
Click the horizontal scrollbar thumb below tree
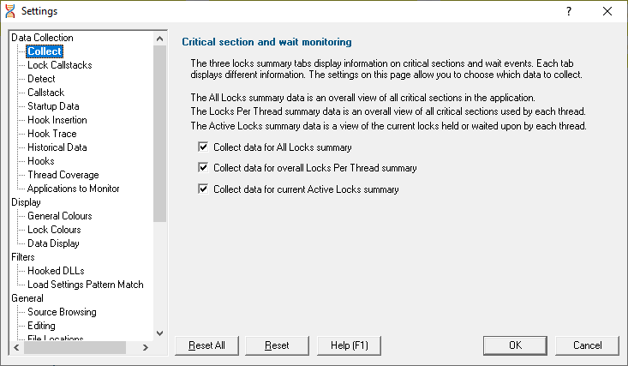click(75, 347)
